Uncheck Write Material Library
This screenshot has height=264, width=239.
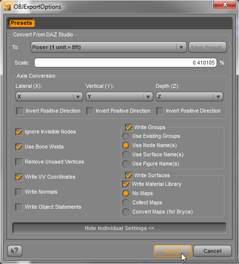[x=126, y=184]
